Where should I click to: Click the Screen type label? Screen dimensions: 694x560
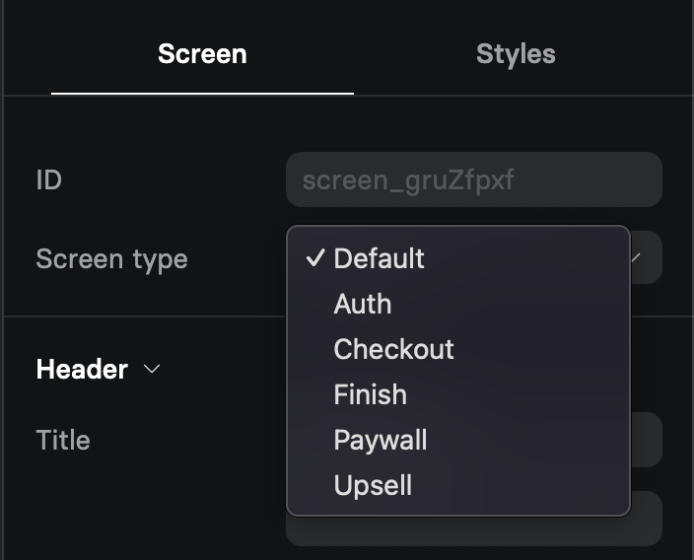(112, 259)
